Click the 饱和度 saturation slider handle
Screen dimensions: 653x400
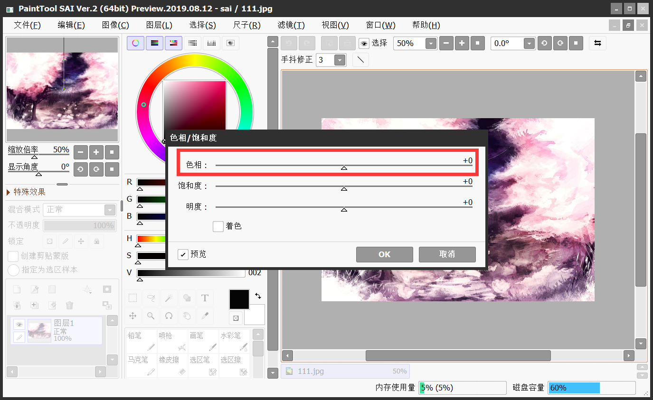pyautogui.click(x=344, y=188)
